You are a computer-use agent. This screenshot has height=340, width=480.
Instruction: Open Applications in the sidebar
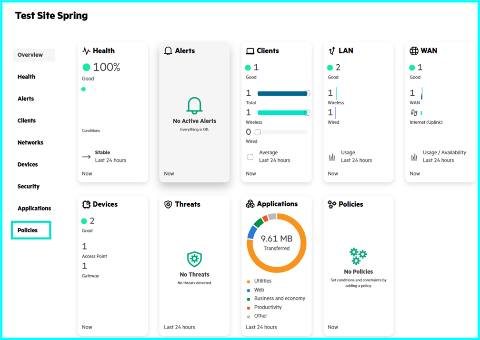pyautogui.click(x=34, y=209)
